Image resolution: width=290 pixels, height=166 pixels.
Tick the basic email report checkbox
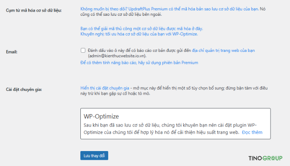pyautogui.click(x=83, y=50)
